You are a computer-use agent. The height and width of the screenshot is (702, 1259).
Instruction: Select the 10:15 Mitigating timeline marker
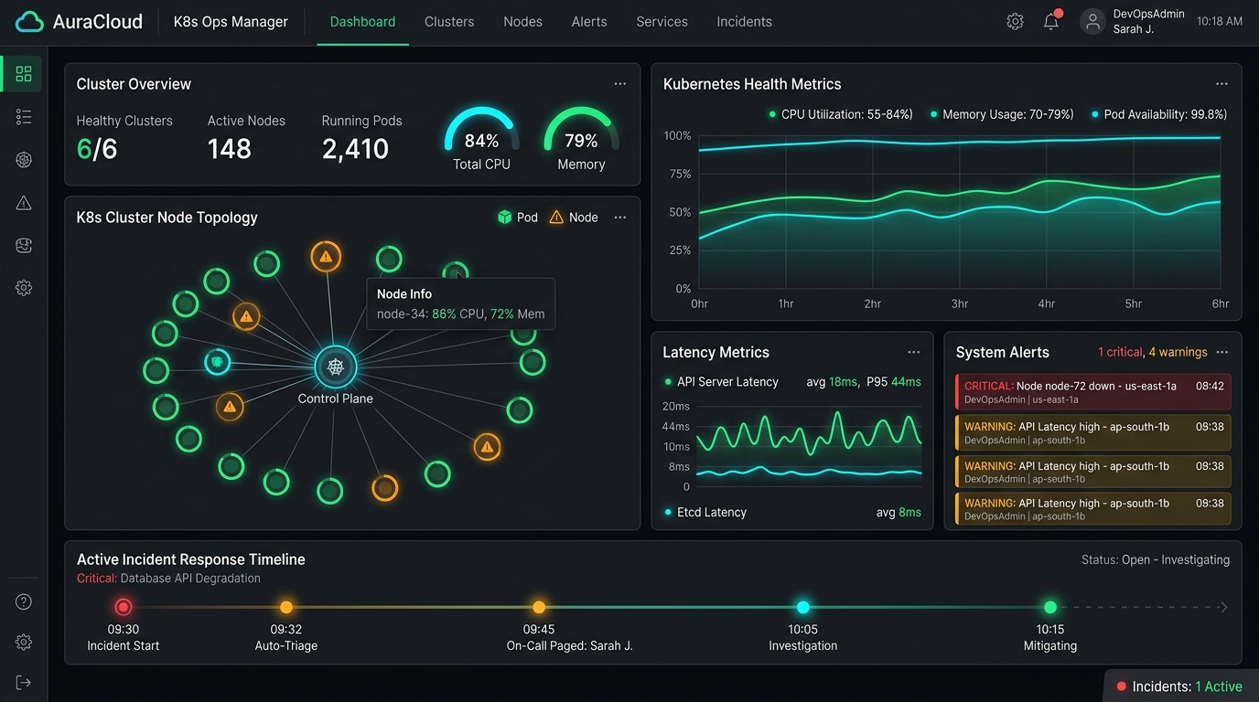click(x=1050, y=607)
